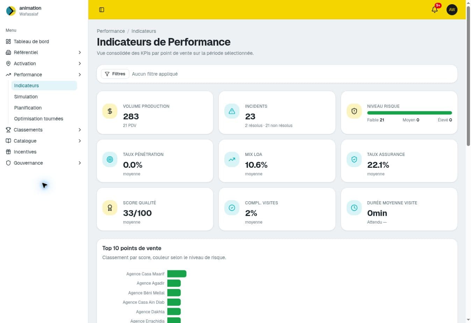Open the Planification submenu item
This screenshot has width=471, height=323.
pyautogui.click(x=44, y=108)
